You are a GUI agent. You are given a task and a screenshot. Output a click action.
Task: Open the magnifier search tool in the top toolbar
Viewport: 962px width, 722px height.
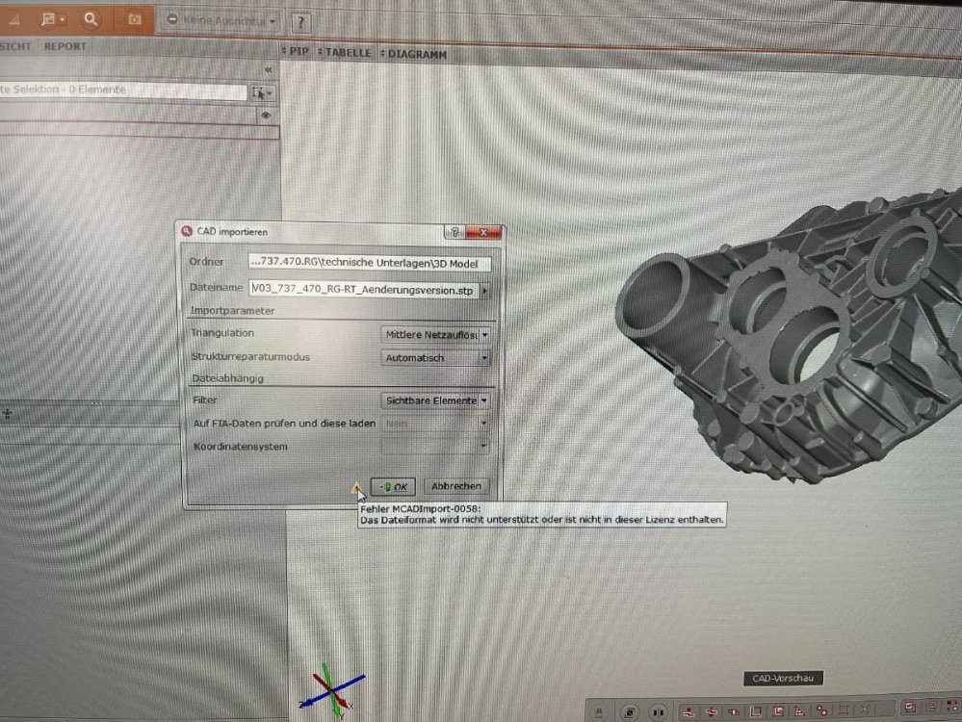point(91,18)
